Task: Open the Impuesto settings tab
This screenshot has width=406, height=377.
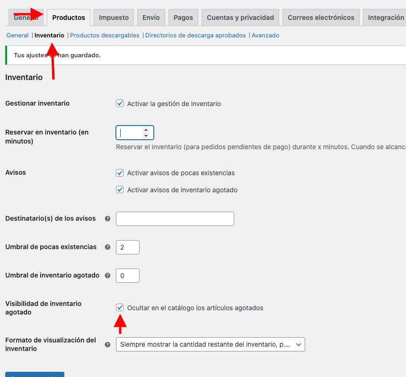Action: pos(114,18)
